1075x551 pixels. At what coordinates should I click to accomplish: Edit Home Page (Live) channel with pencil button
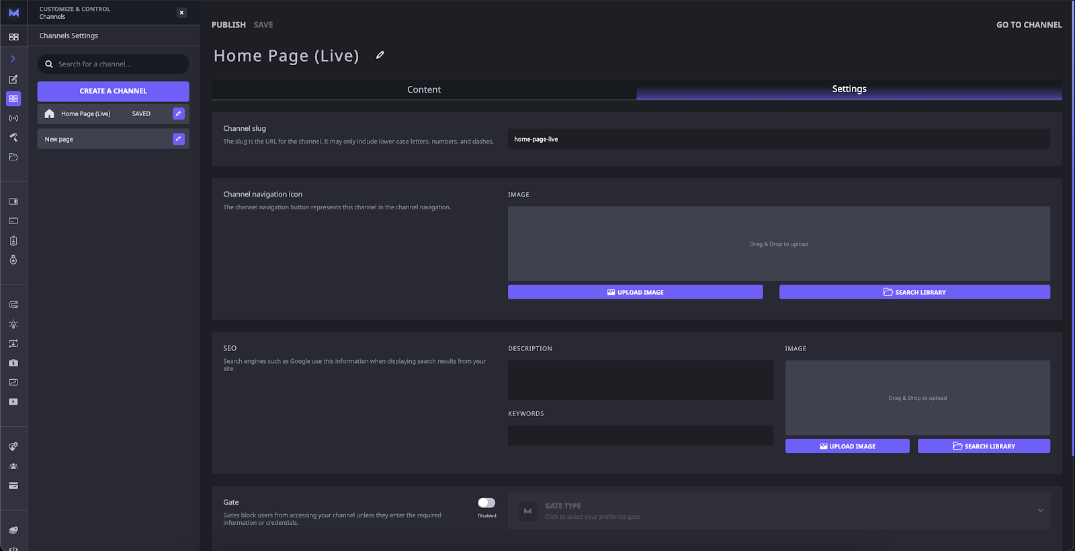click(x=179, y=113)
